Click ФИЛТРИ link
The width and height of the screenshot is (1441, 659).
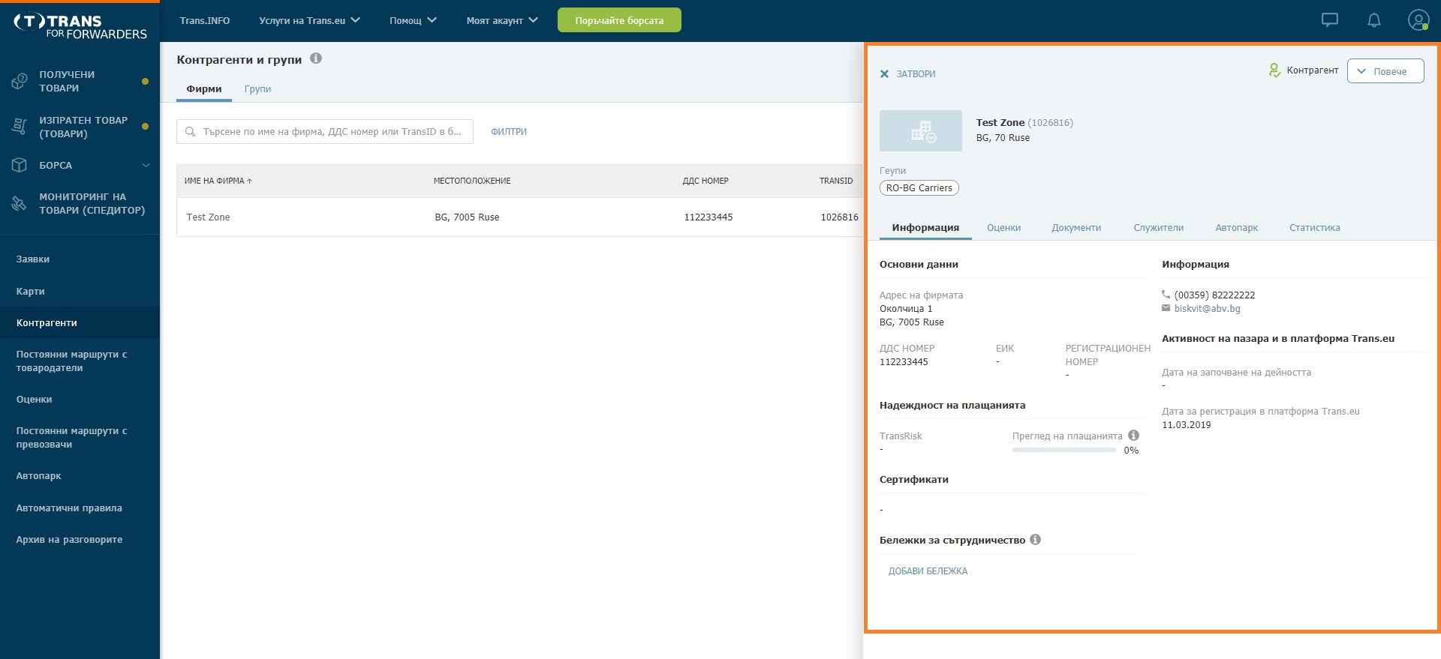coord(509,131)
